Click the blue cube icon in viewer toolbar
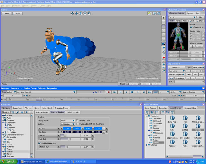Image resolution: width=206 pixels, height=164 pixels. click(x=164, y=47)
